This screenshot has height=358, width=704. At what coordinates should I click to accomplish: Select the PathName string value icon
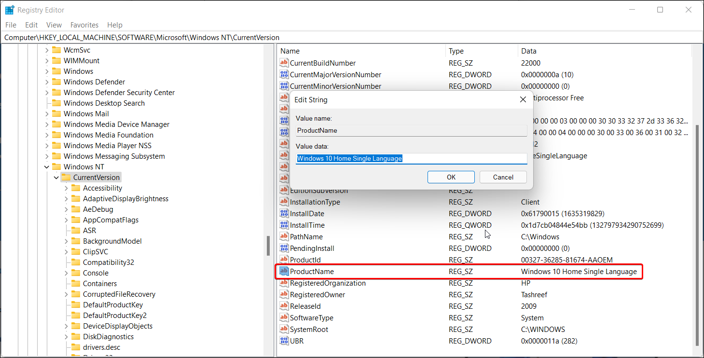point(284,237)
